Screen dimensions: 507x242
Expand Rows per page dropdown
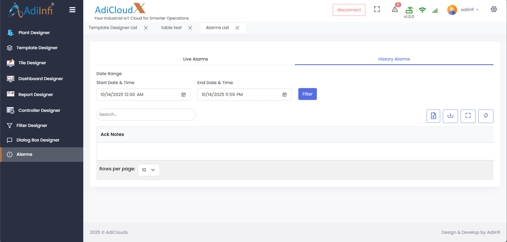click(x=149, y=170)
